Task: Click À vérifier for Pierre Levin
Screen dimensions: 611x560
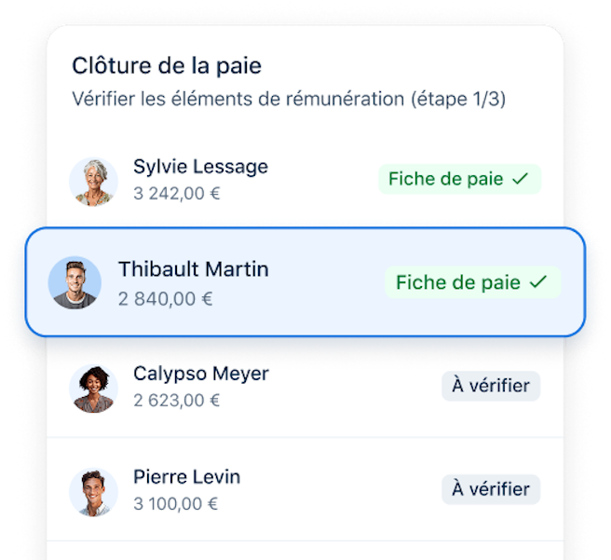Action: point(491,489)
